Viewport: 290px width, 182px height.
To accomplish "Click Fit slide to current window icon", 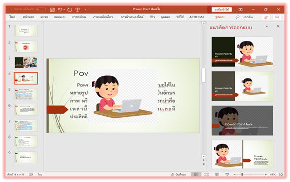I will tap(281, 174).
